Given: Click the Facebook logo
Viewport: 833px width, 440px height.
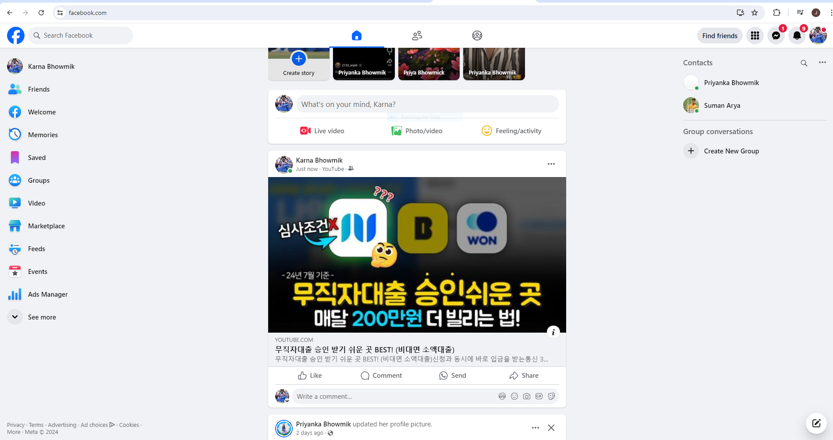Looking at the screenshot, I should point(16,35).
